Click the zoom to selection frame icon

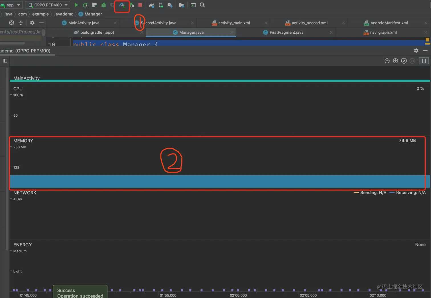point(412,61)
